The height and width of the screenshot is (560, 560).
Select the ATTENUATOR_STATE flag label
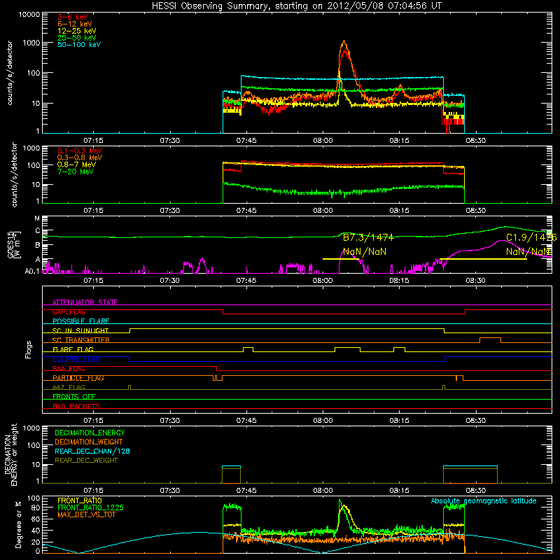point(85,302)
